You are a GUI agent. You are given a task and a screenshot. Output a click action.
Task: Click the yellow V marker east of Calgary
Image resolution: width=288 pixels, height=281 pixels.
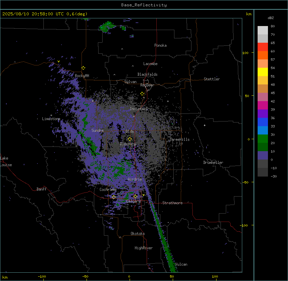(143, 195)
